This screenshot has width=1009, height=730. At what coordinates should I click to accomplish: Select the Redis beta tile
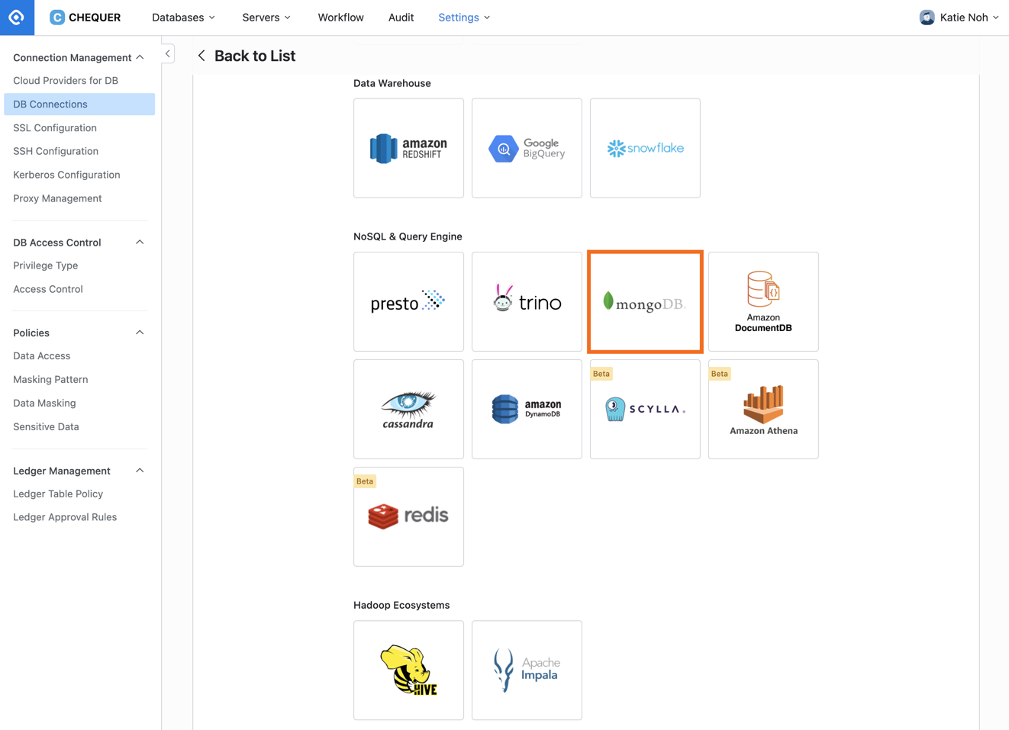(408, 516)
